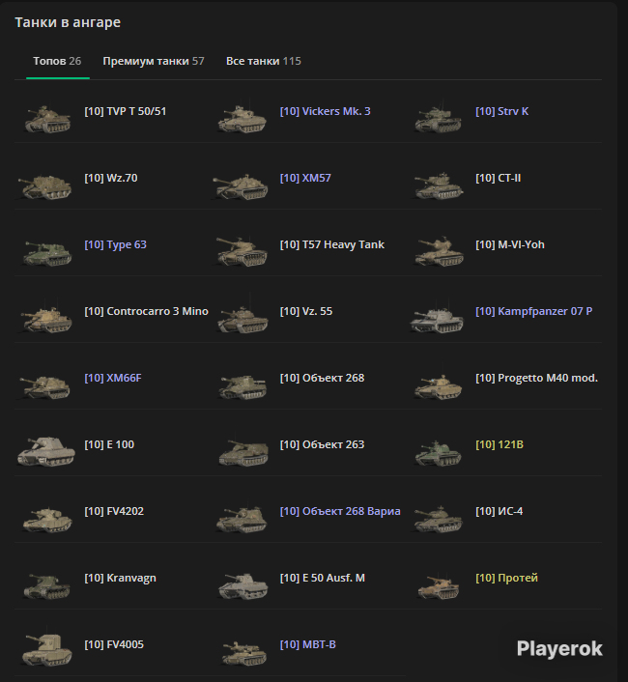
Task: Click the T57 Heavy Tank icon
Action: coord(242,251)
